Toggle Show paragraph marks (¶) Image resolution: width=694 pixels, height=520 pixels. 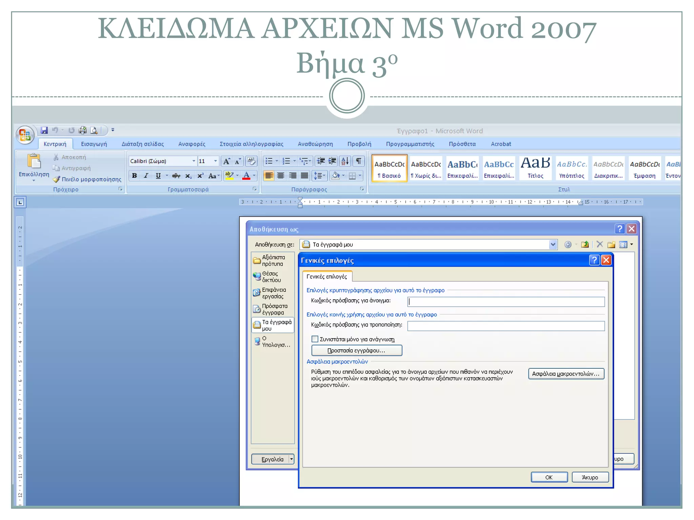point(359,161)
